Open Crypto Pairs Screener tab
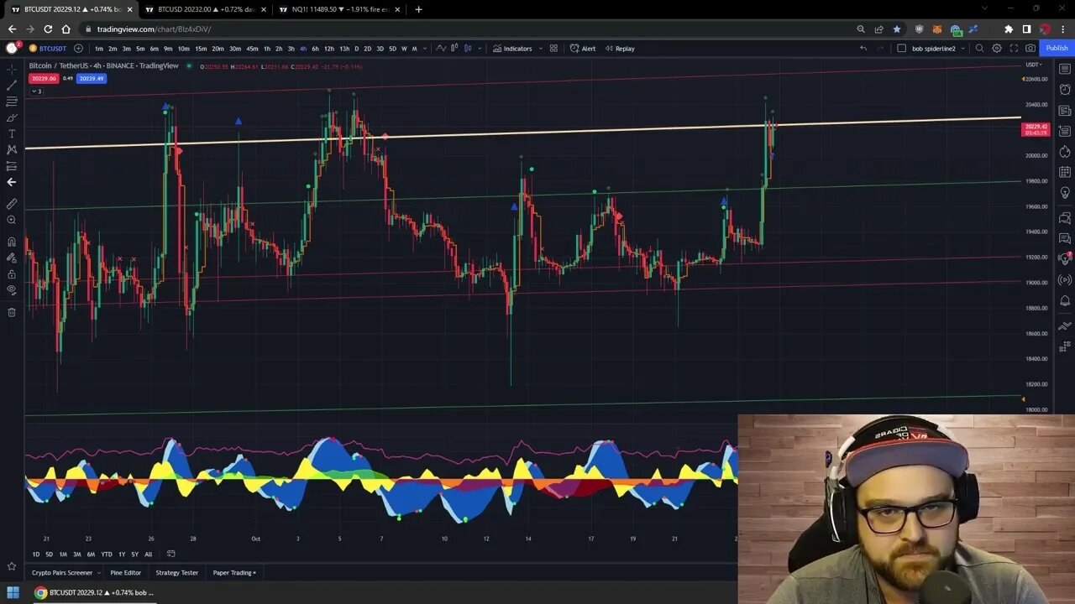The width and height of the screenshot is (1075, 604). (x=62, y=573)
